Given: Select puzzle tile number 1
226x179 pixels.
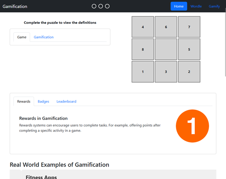Looking at the screenshot, I should click(x=143, y=72).
